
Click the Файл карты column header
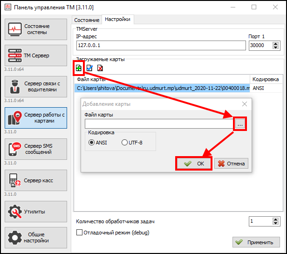[162, 79]
